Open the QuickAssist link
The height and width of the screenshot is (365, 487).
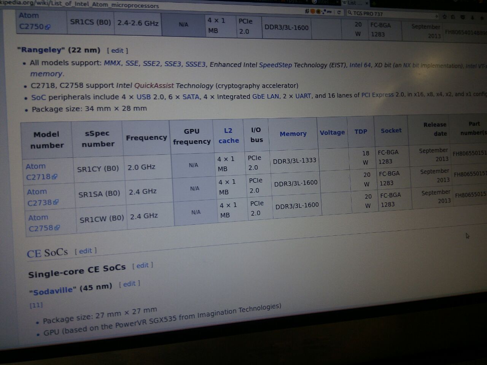click(154, 86)
